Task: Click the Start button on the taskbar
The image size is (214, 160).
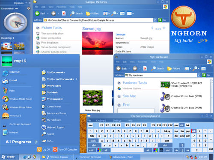Action: pos(9,157)
